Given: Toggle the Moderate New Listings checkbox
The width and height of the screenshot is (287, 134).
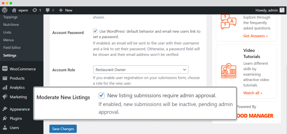Looking at the screenshot, I should point(101,95).
